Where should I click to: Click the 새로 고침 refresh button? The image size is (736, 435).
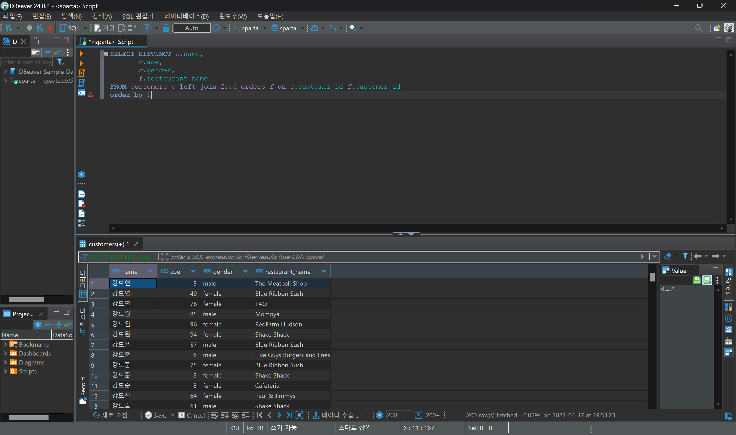pyautogui.click(x=110, y=415)
